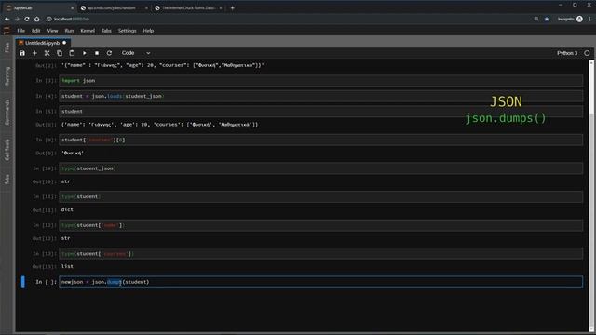Viewport: 596px width, 335px height.
Task: Click the kernel status circle indicator
Action: (x=587, y=53)
